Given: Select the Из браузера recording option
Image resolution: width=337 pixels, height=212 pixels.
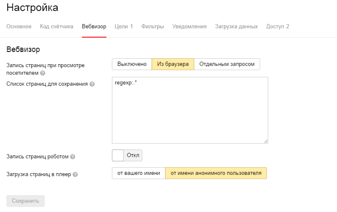Looking at the screenshot, I should [x=173, y=64].
